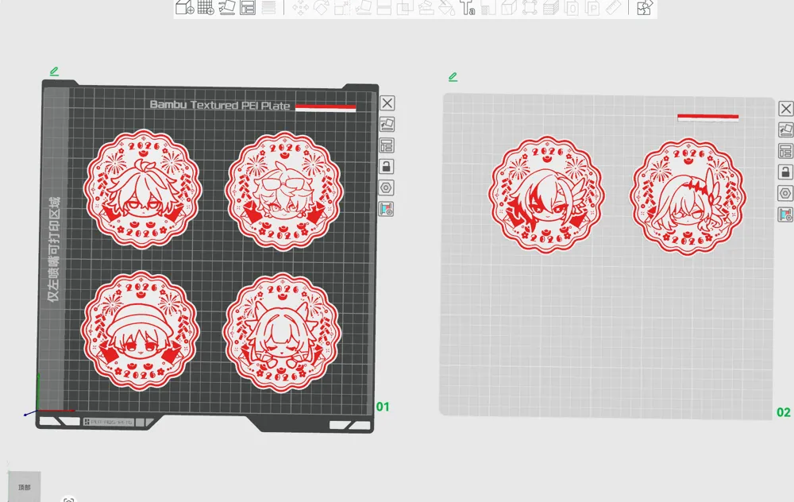This screenshot has width=794, height=502.
Task: Arrange objects on plate 02
Action: coord(785,151)
